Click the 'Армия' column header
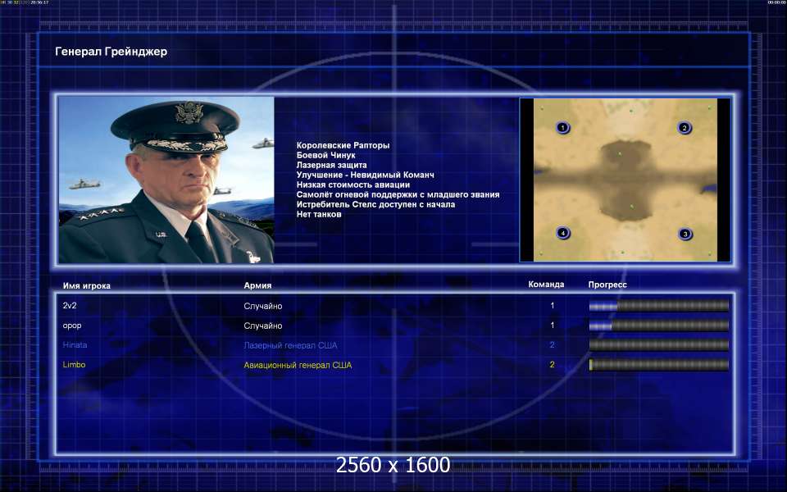This screenshot has width=787, height=492. click(x=257, y=285)
